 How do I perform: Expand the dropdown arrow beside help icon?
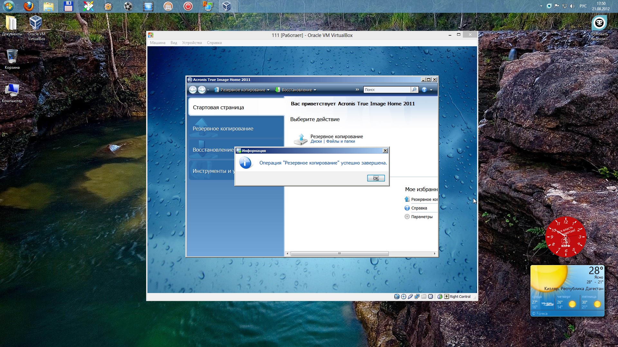click(x=431, y=90)
